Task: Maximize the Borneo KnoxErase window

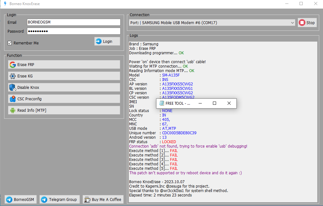Action: tap(301, 4)
